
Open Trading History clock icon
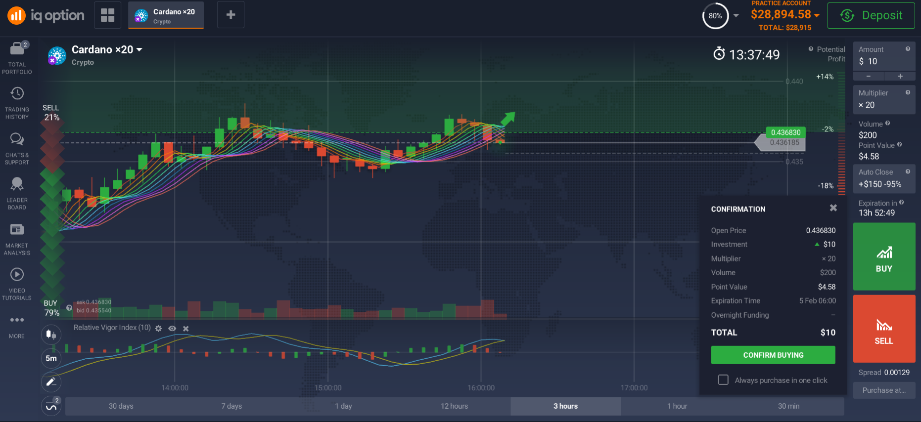[x=17, y=93]
